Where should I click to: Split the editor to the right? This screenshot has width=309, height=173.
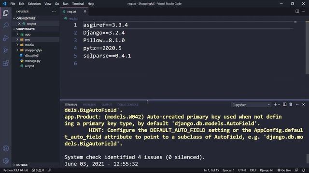point(297,12)
